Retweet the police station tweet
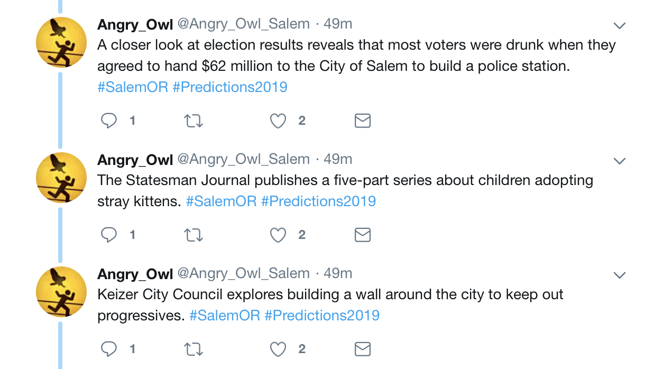Viewport: 663px width, 369px height. 194,121
